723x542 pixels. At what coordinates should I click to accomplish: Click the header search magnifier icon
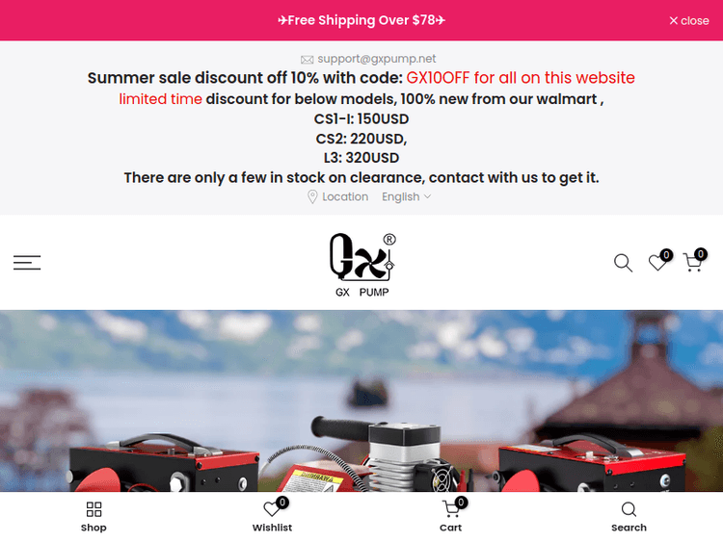pyautogui.click(x=623, y=263)
